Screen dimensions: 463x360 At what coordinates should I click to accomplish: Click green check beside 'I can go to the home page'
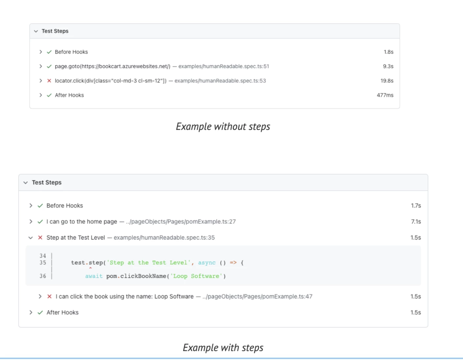40,222
